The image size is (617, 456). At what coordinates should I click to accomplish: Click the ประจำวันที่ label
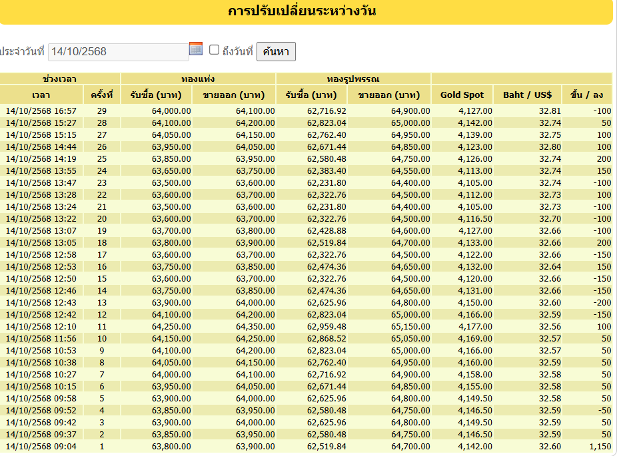[x=22, y=51]
